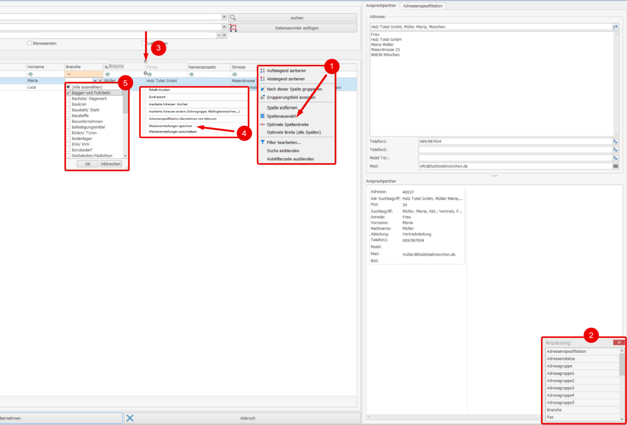Check the Bodenleger checkbox
Image resolution: width=627 pixels, height=425 pixels.
(68, 139)
